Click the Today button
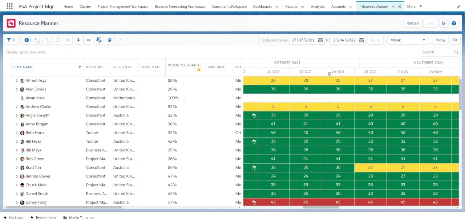465x220 pixels. tap(440, 40)
